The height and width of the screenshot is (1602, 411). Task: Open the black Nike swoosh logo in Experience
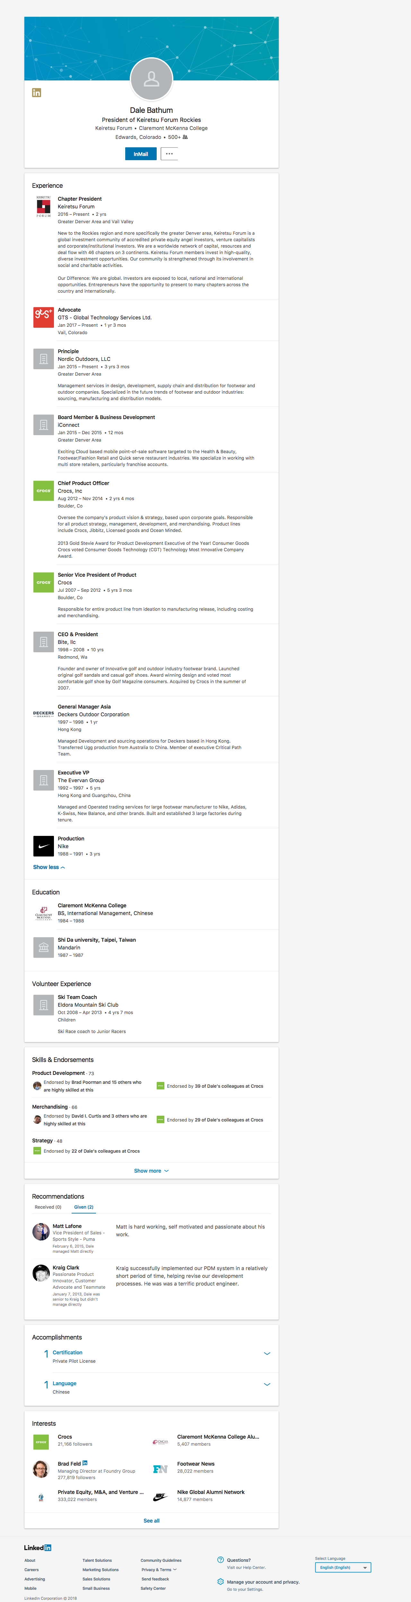tap(43, 847)
